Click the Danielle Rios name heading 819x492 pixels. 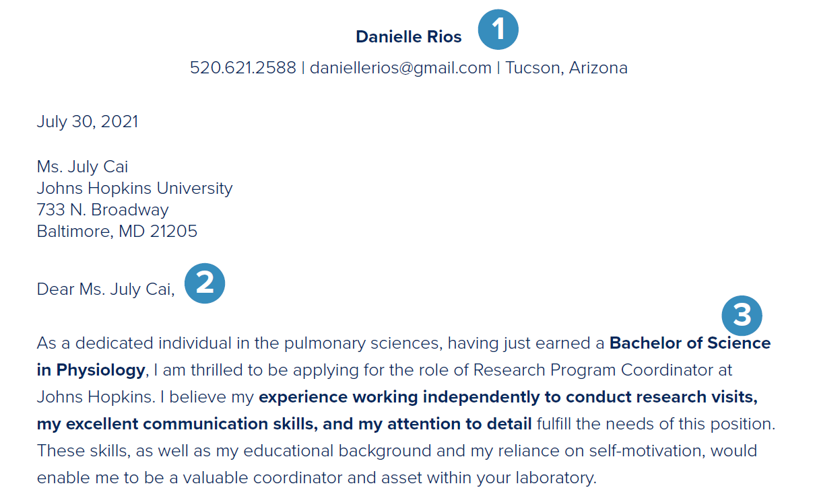[x=409, y=37]
